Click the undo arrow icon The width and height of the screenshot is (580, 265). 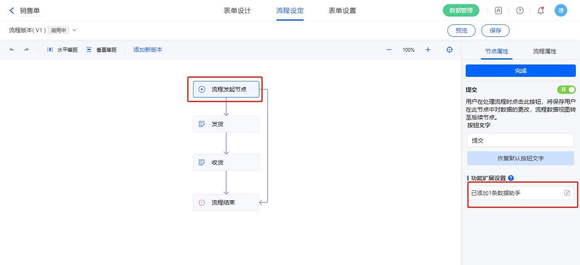pos(12,50)
